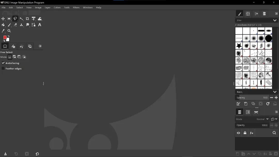Image resolution: width=279 pixels, height=157 pixels.
Task: Select the Move tool
Action: pos(3,19)
